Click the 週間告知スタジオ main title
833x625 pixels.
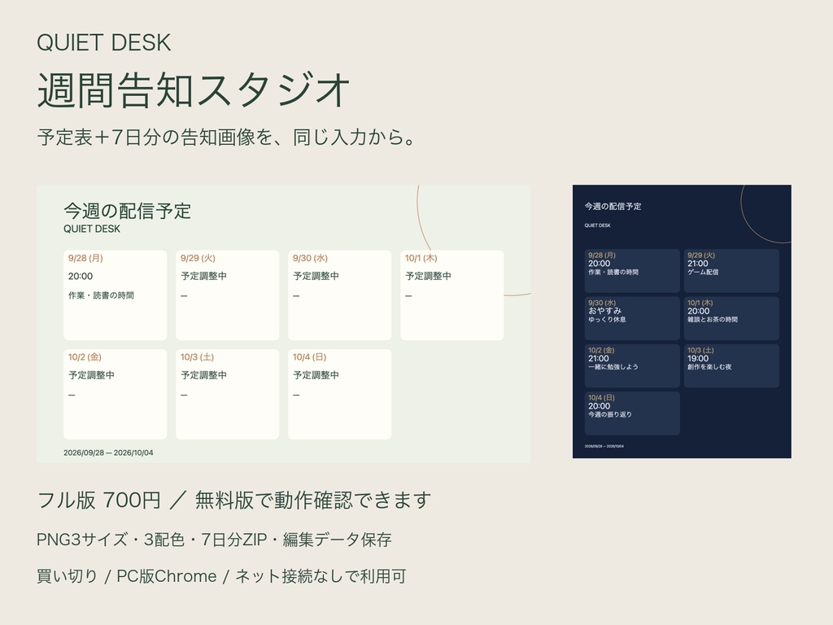[x=194, y=90]
